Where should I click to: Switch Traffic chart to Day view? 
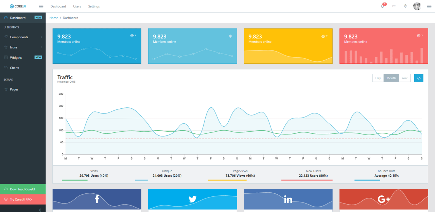click(378, 78)
